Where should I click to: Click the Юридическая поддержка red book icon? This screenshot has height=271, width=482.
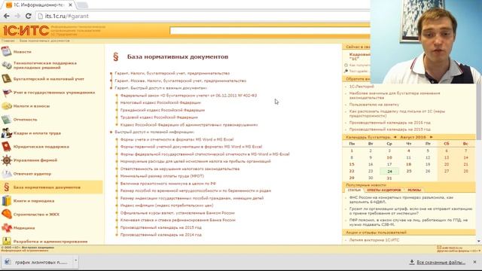click(x=6, y=147)
